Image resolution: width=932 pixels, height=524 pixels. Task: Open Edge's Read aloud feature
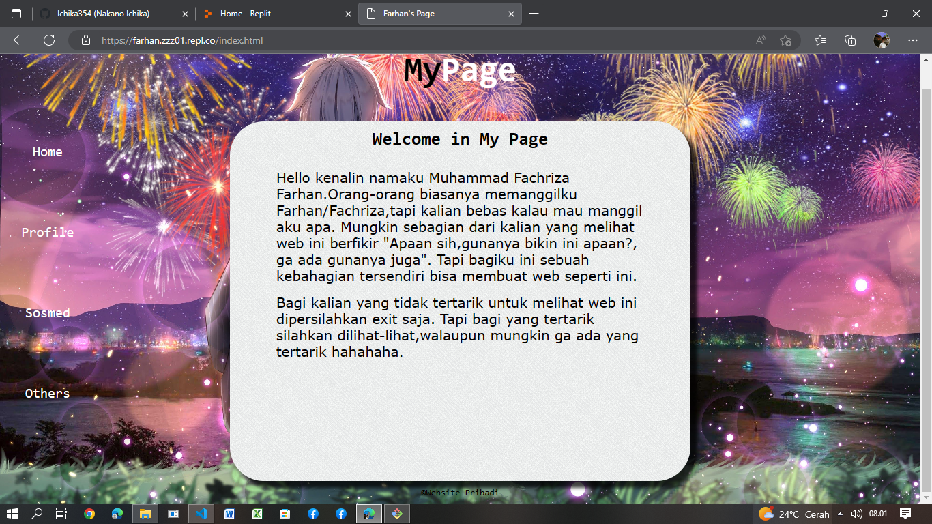coord(760,40)
